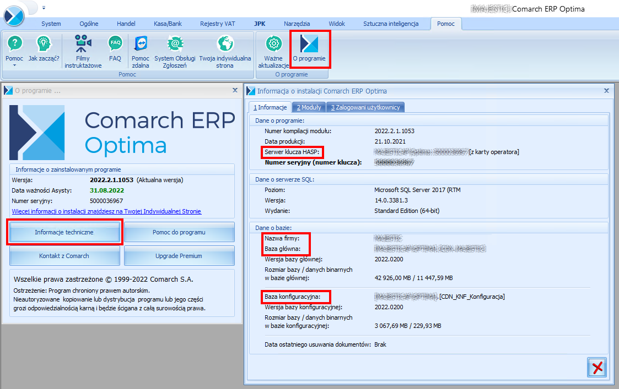Open the 'Jak zacząć?' lightbulb icon

click(44, 44)
